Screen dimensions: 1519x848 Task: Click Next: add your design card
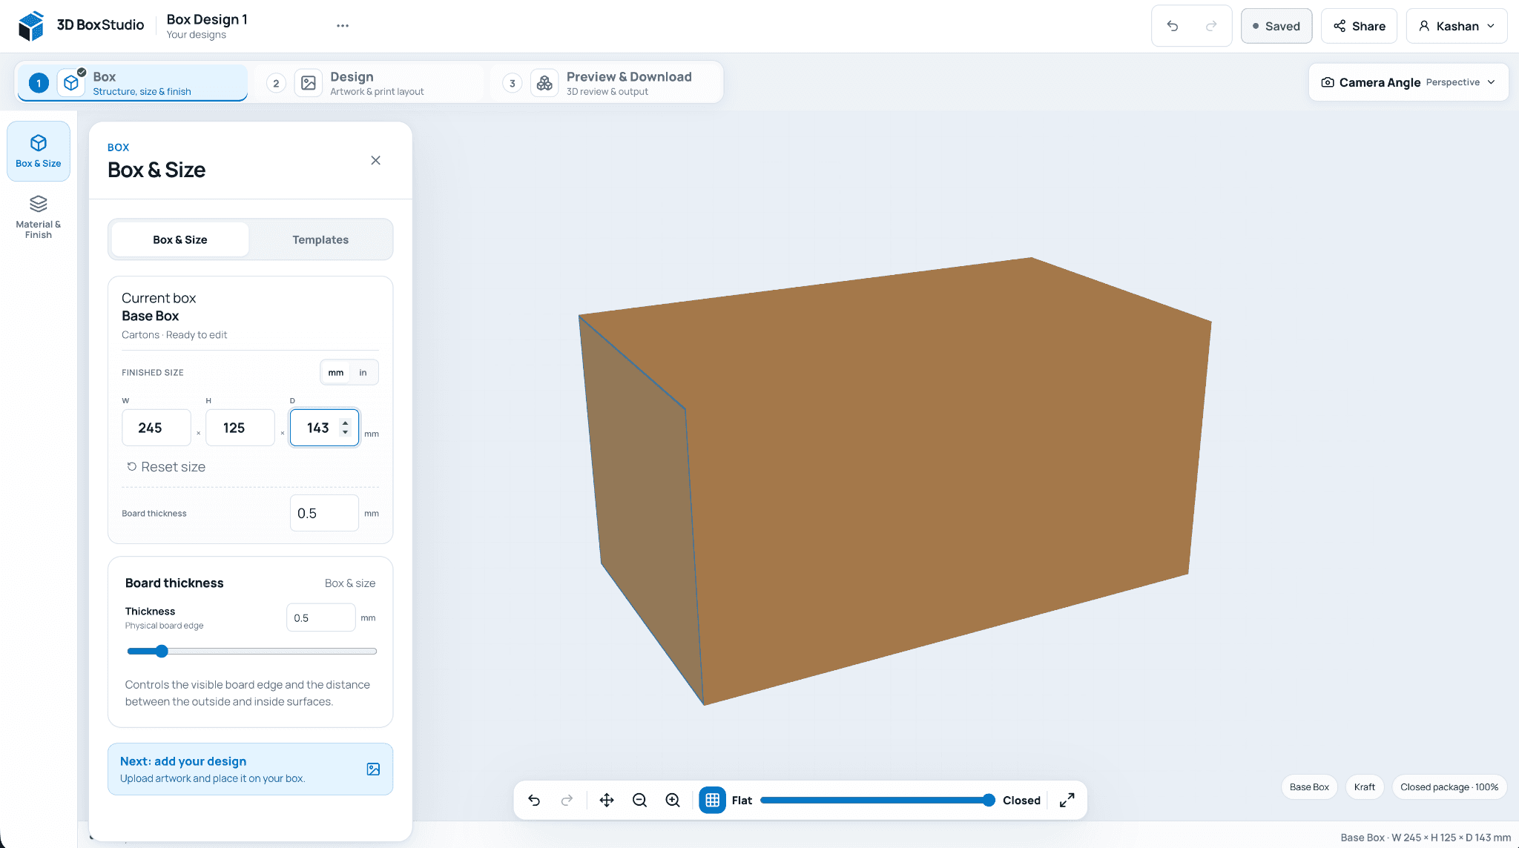pyautogui.click(x=250, y=769)
